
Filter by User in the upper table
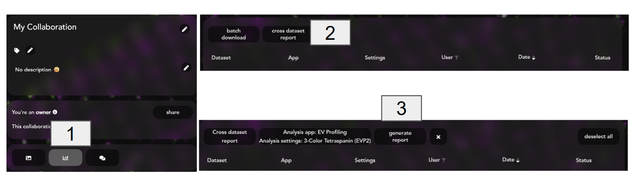point(456,58)
